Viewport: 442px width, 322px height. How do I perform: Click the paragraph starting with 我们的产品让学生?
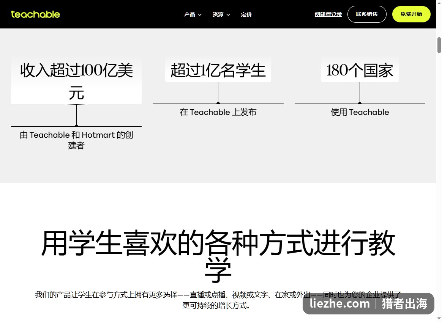[x=218, y=300]
